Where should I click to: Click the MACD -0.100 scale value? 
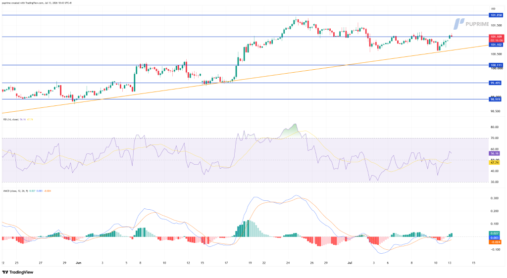(x=495, y=250)
